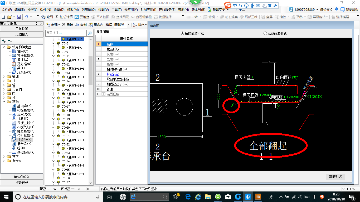This screenshot has width=360, height=202.
Task: Open the 文件(F) menu
Action: point(7,9)
